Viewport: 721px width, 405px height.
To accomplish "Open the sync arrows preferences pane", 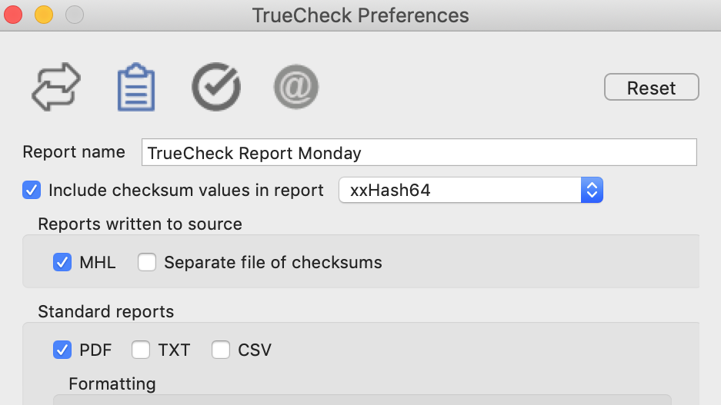I will pyautogui.click(x=56, y=87).
